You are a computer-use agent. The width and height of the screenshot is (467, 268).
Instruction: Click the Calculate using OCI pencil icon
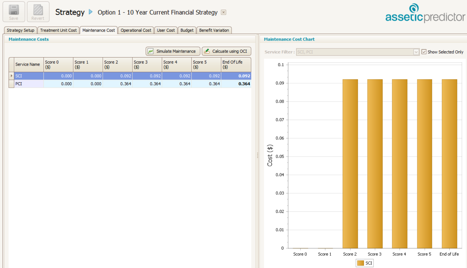pyautogui.click(x=207, y=51)
